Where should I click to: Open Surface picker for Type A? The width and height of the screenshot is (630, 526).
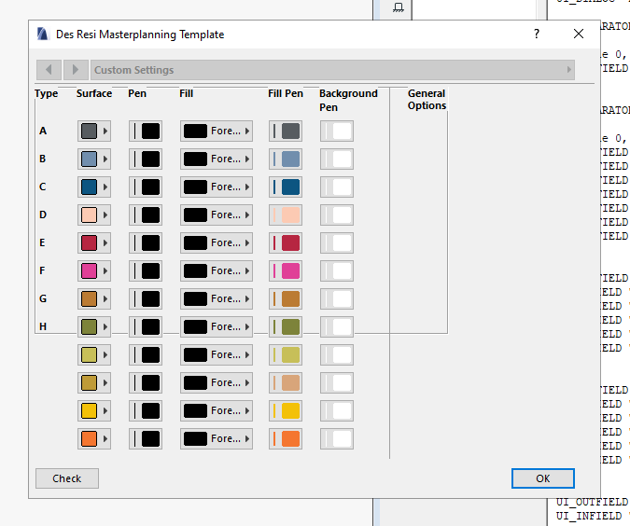click(x=93, y=131)
